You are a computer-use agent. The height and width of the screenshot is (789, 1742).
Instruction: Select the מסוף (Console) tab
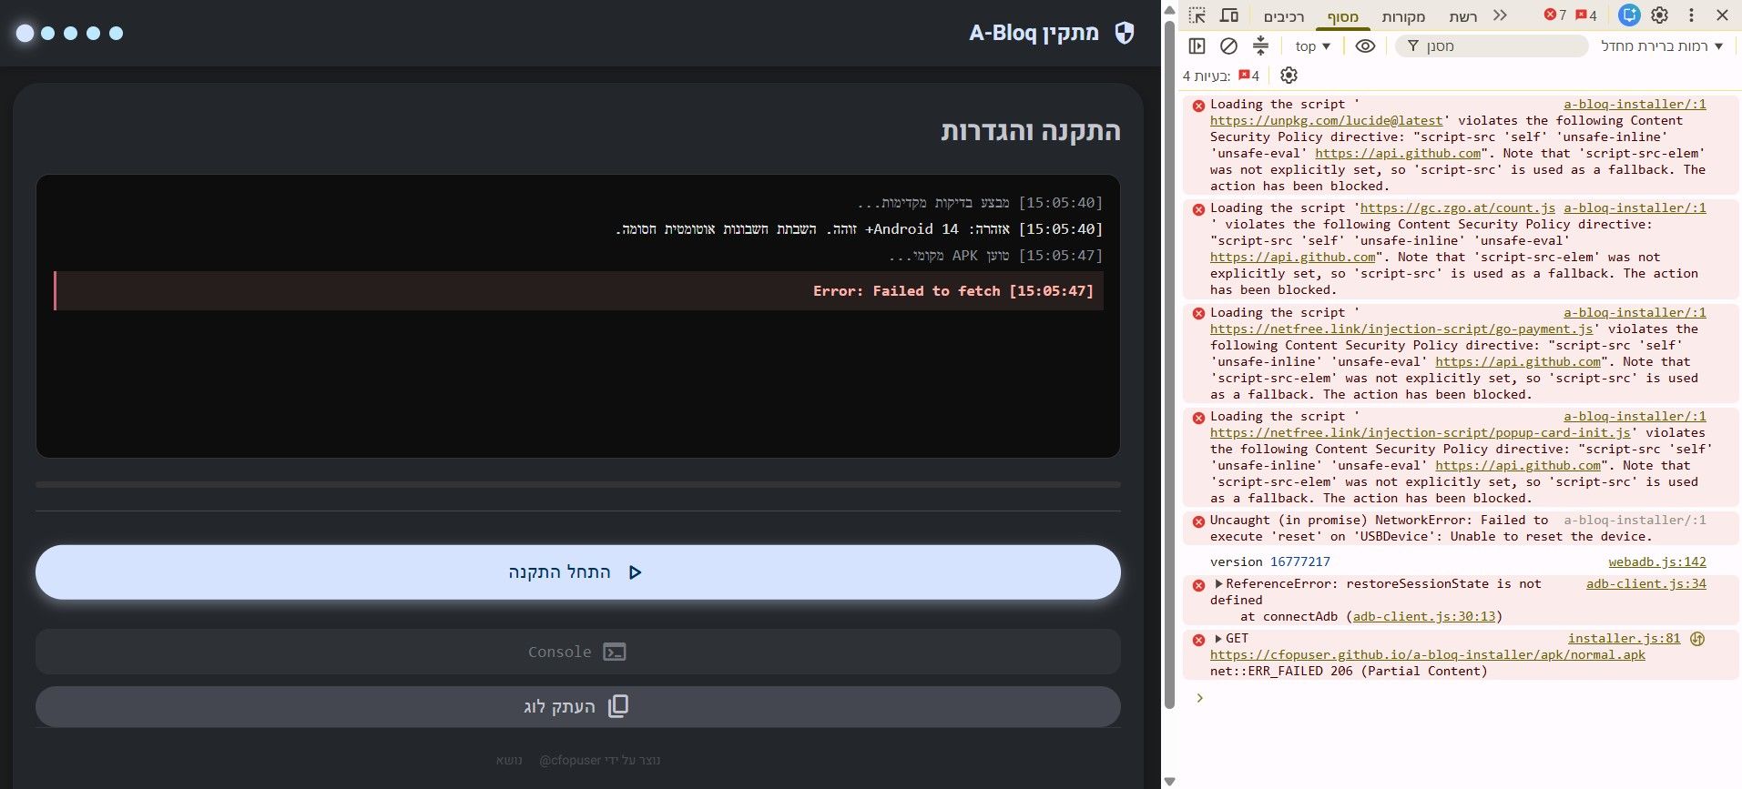point(1342,16)
